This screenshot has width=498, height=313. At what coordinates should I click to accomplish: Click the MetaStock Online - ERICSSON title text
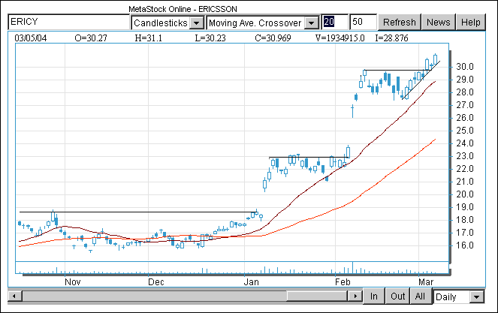coord(183,9)
